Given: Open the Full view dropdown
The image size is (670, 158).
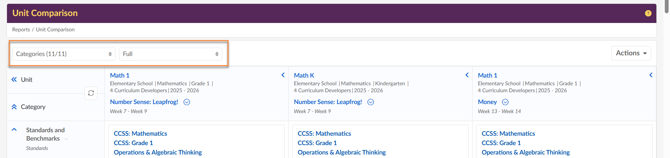Looking at the screenshot, I should [170, 54].
